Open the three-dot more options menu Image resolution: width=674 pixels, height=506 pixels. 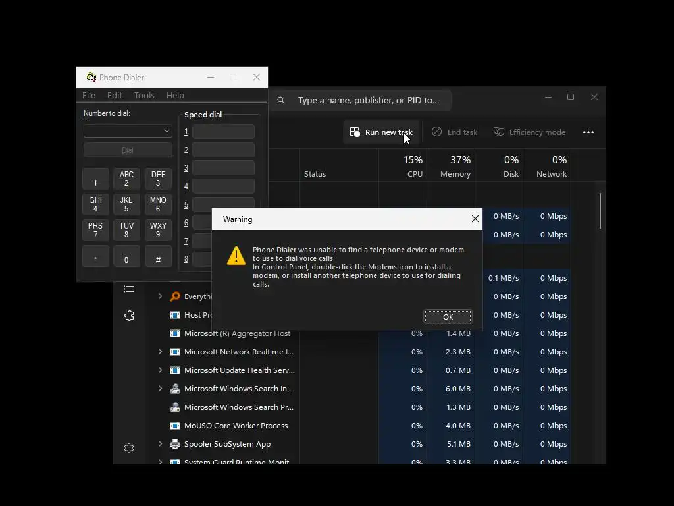(x=588, y=132)
